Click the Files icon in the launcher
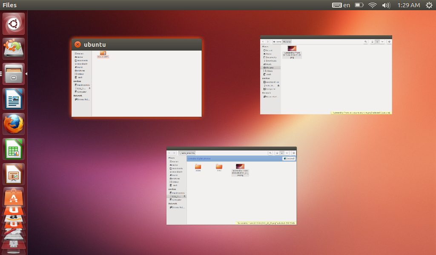The width and height of the screenshot is (436, 255). (14, 74)
